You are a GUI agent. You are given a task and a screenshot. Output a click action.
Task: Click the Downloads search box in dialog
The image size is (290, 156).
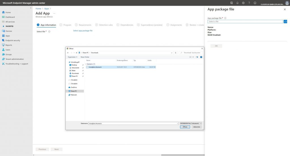coord(191,53)
